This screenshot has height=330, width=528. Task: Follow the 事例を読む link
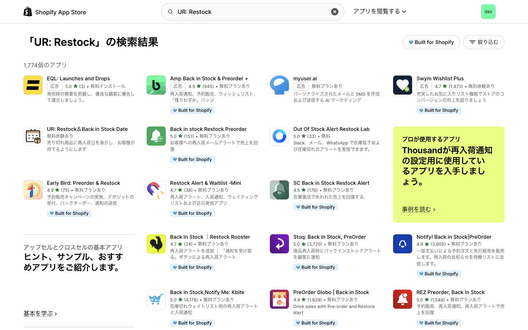(419, 209)
